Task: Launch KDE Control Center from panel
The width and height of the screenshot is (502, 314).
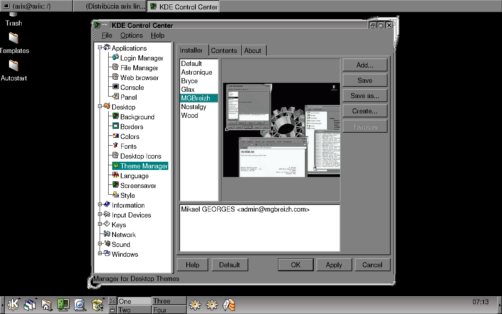Action: click(63, 305)
